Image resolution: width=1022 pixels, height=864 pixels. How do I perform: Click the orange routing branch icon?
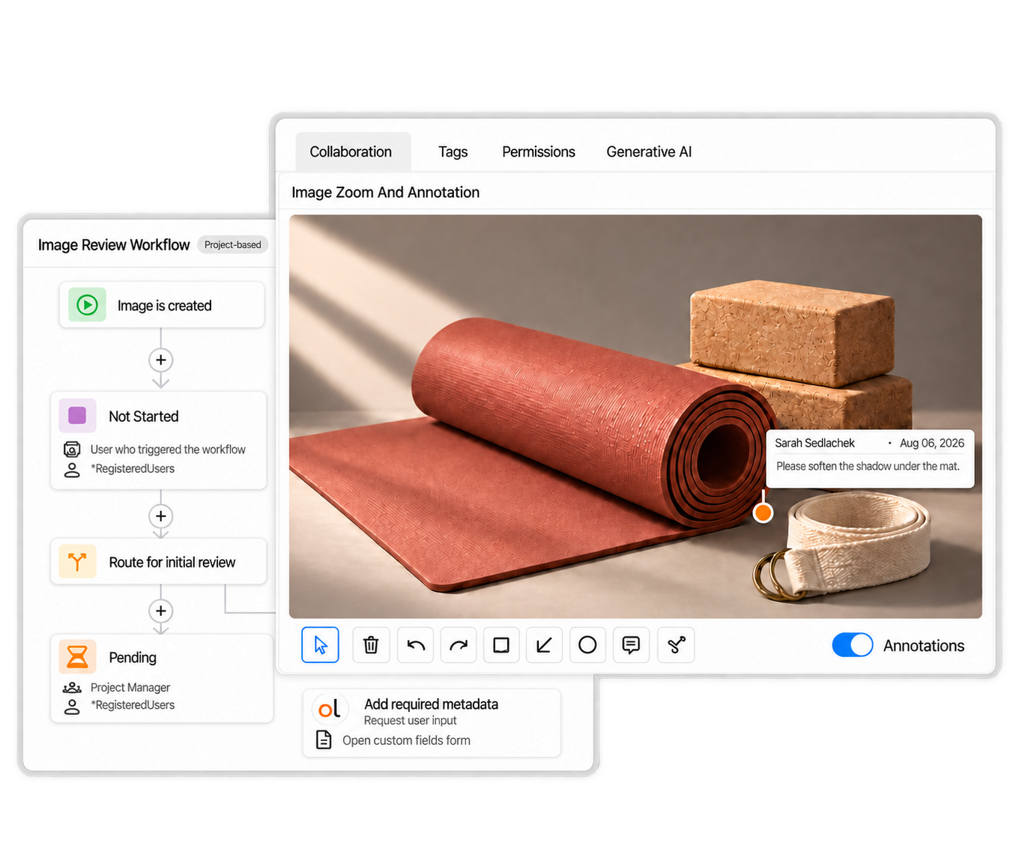click(x=77, y=561)
